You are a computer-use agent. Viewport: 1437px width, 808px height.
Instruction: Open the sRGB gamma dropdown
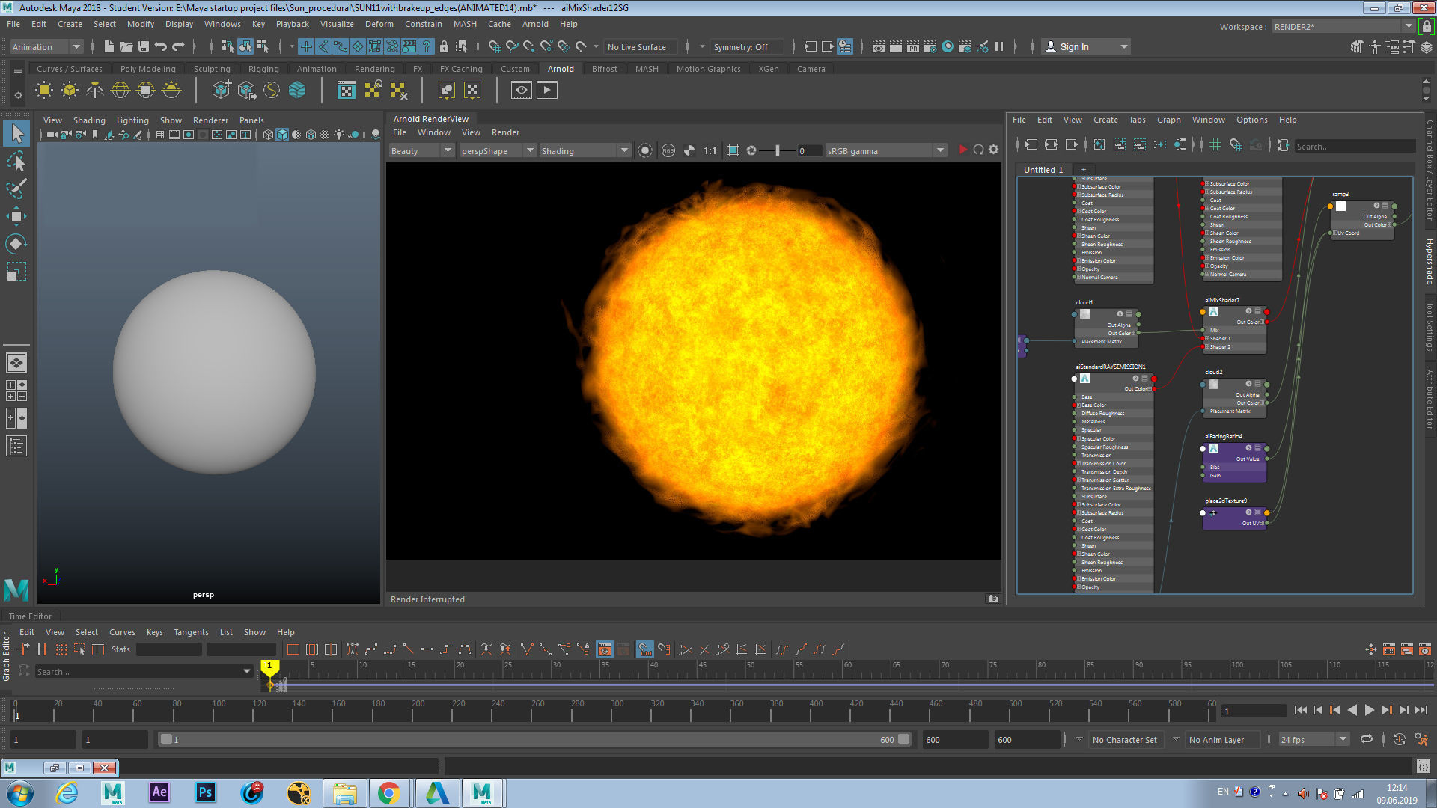click(x=886, y=150)
